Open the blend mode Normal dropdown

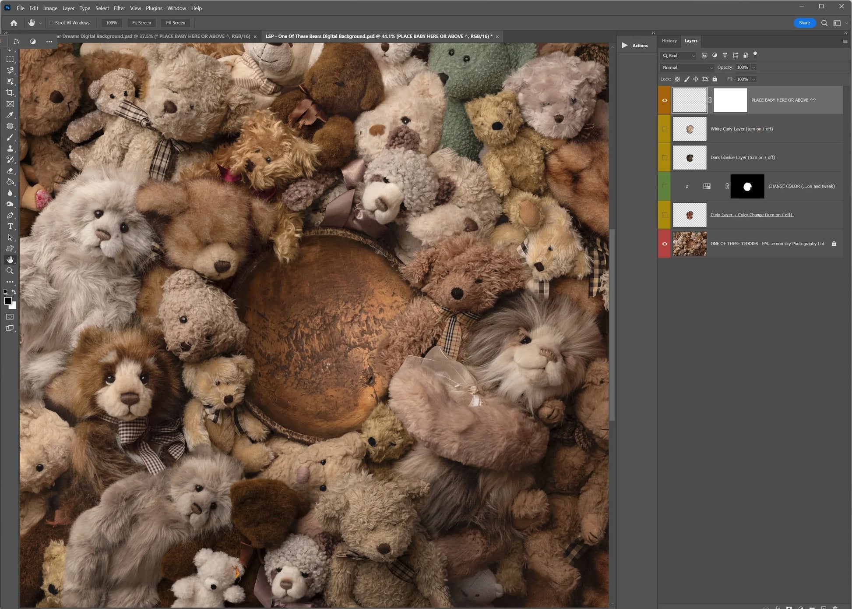(x=687, y=67)
